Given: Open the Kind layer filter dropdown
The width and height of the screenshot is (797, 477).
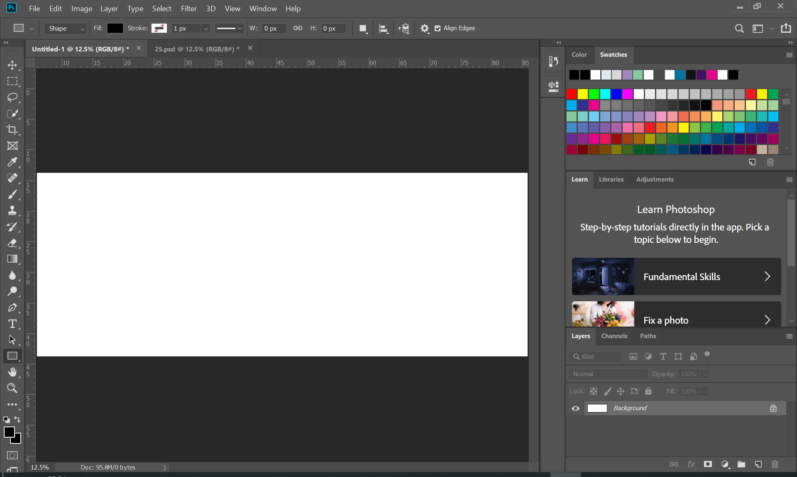Looking at the screenshot, I should pos(596,356).
